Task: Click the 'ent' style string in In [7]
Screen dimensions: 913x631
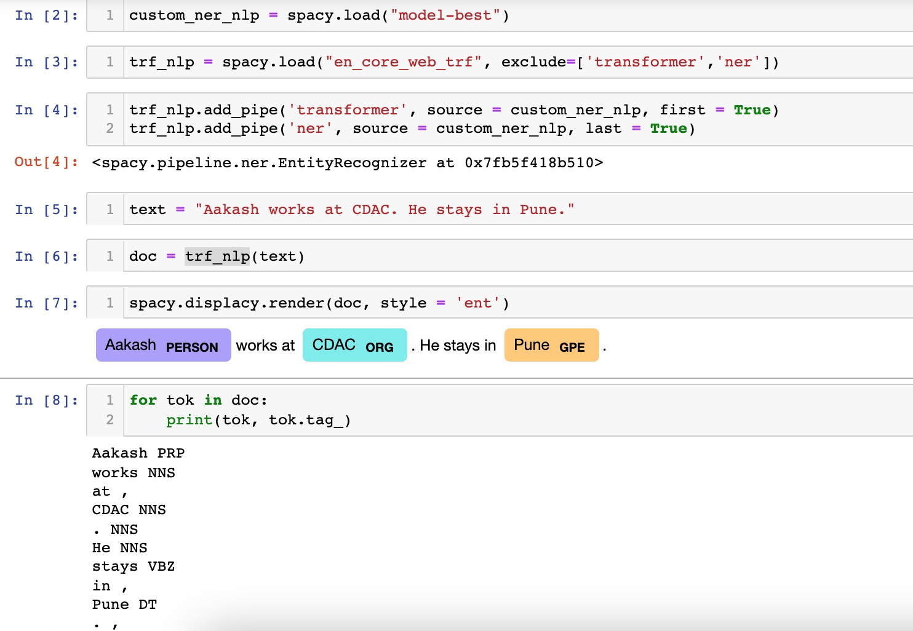Action: coord(478,303)
